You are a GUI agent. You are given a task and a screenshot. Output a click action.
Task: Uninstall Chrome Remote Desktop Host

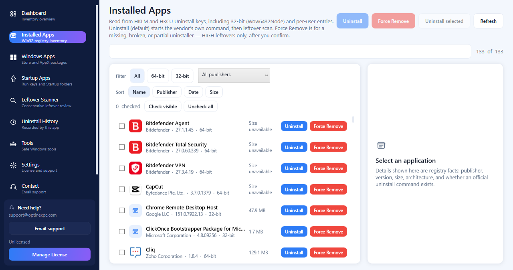point(294,210)
